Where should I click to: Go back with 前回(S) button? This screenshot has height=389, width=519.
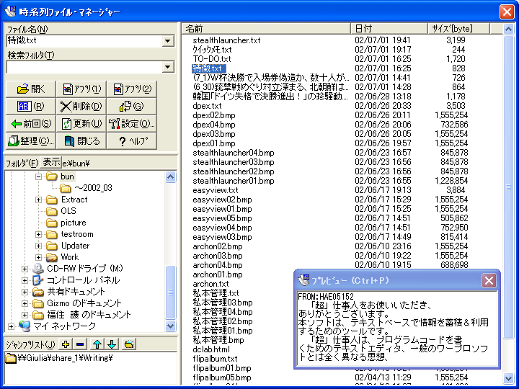31,124
